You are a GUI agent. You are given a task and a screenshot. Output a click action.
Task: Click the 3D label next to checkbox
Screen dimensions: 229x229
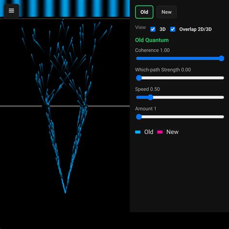click(x=162, y=29)
